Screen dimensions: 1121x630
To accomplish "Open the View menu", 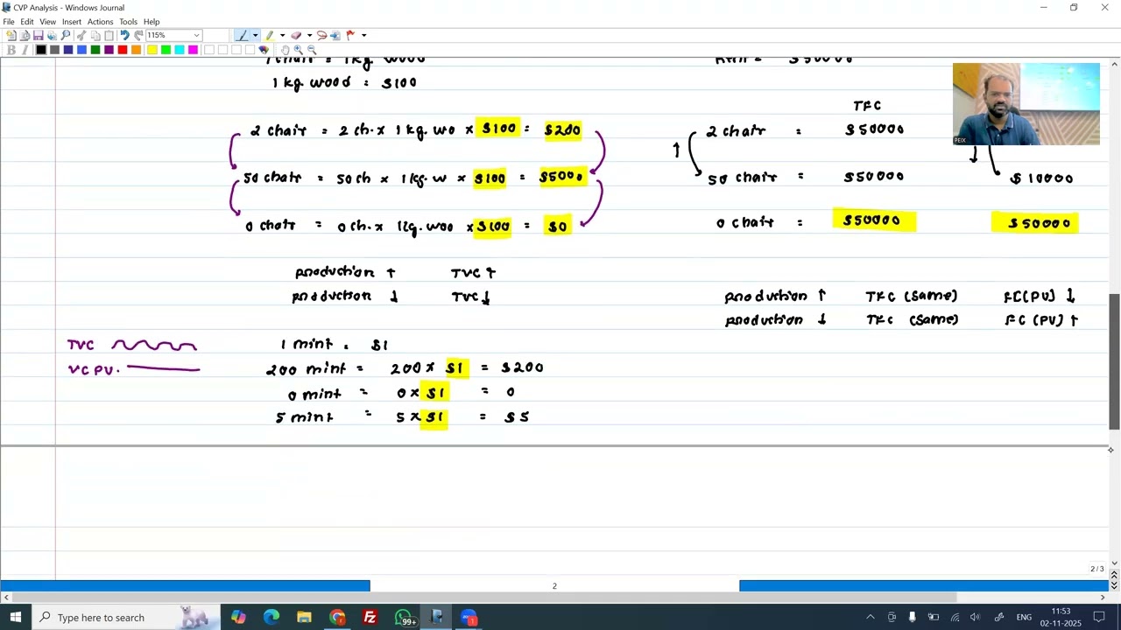I will [x=48, y=21].
